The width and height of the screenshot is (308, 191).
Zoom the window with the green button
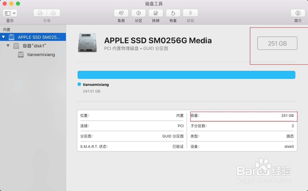[x=18, y=3]
